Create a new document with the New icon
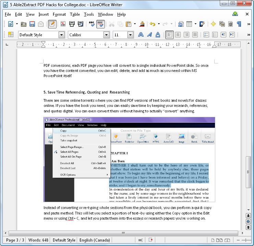The width and height of the screenshot is (254, 246). click(x=11, y=24)
